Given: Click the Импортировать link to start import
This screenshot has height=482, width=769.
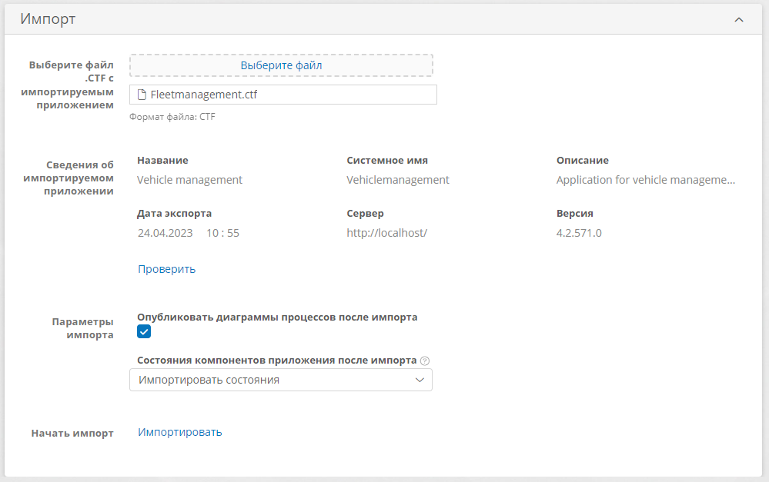Looking at the screenshot, I should (180, 432).
